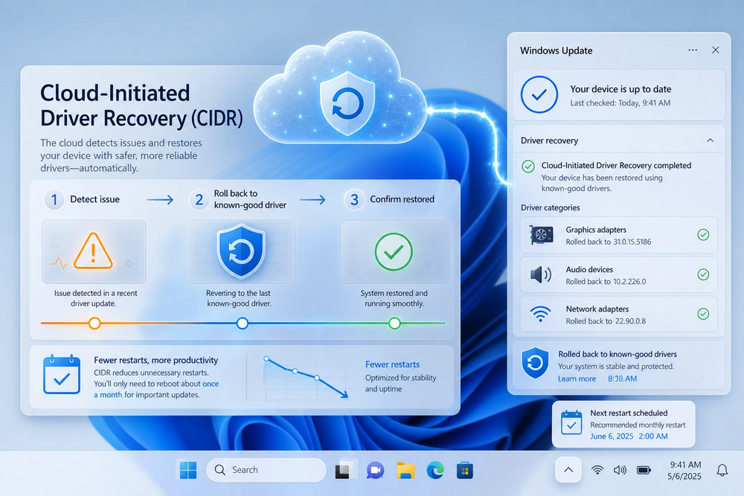
Task: Click 'Last checked: Today, 9:41 AM'
Action: click(x=620, y=103)
